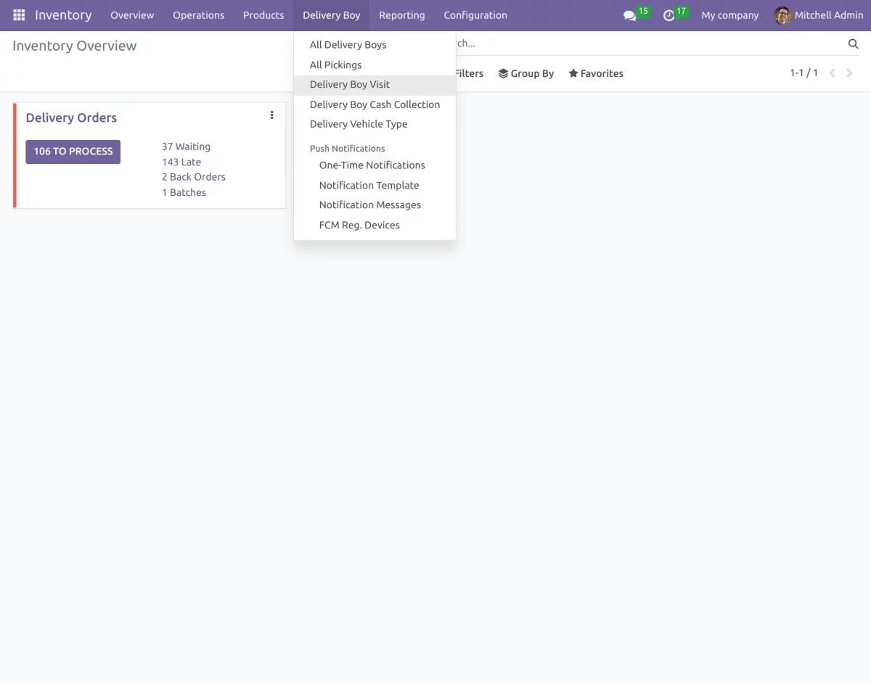
Task: Open the Delivery Orders card options menu
Action: [x=271, y=115]
